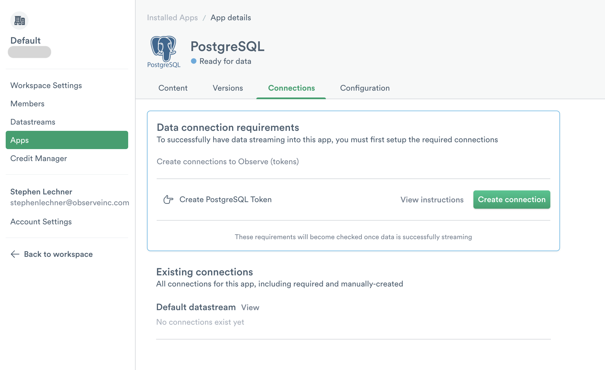The image size is (605, 370).
Task: Click the Default workspace name
Action: click(25, 40)
